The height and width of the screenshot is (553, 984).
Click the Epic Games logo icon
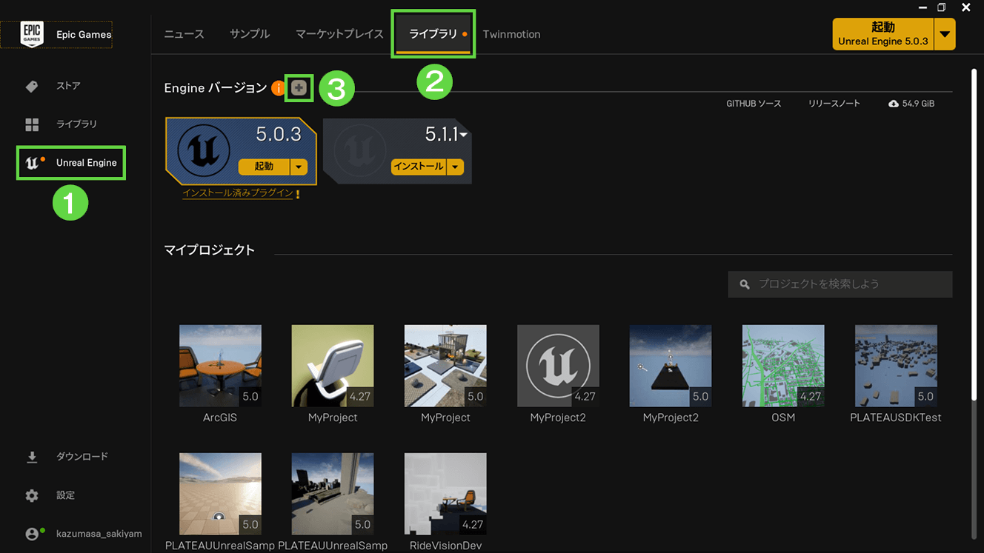[x=32, y=34]
